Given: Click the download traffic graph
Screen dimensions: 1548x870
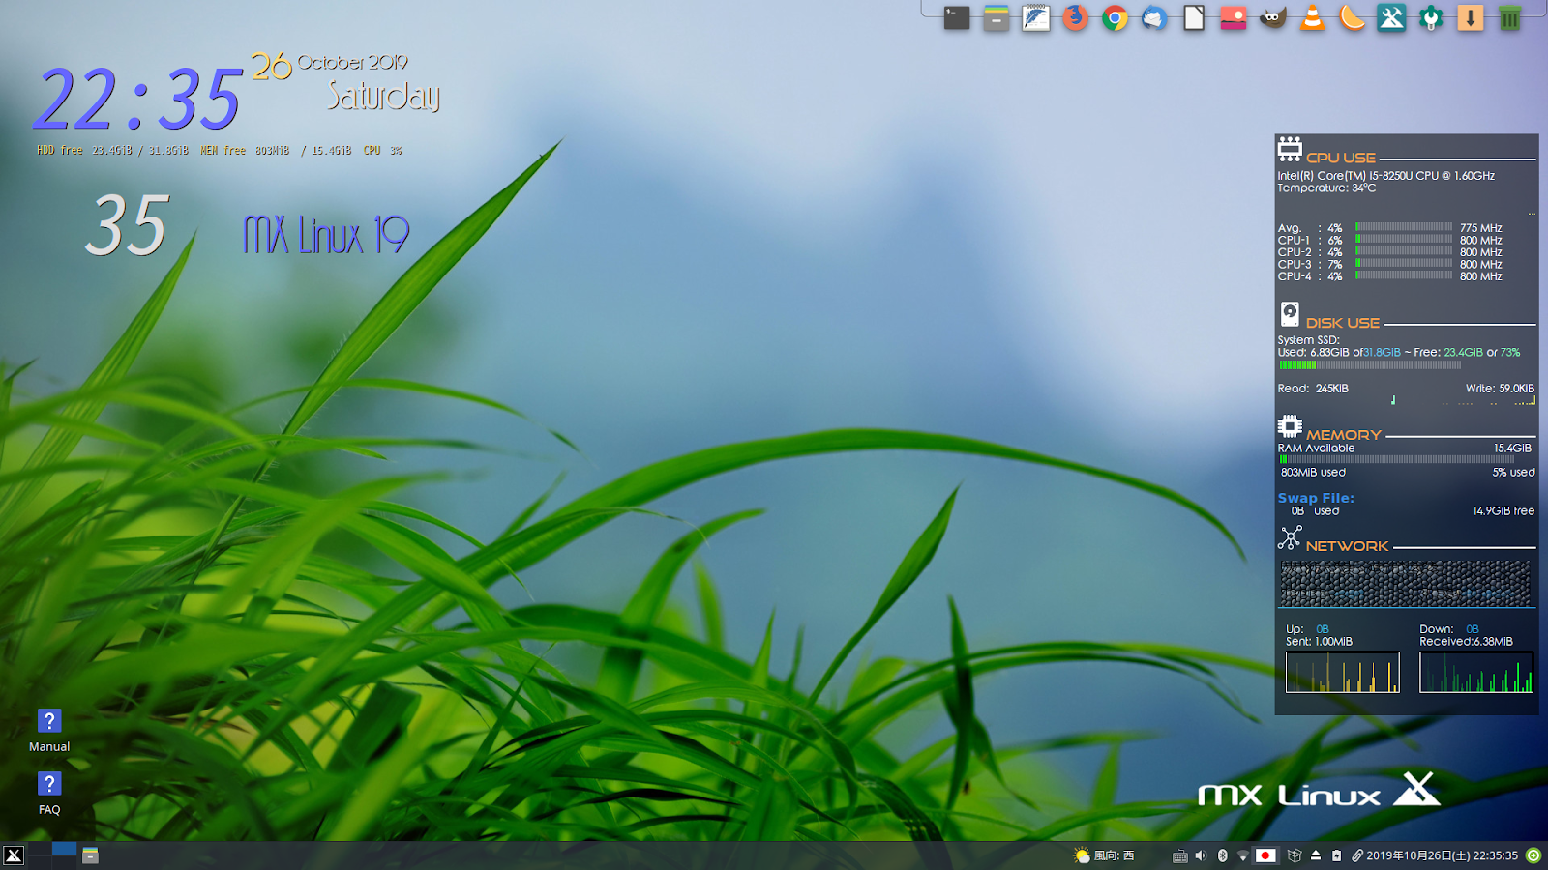Looking at the screenshot, I should pyautogui.click(x=1476, y=672).
